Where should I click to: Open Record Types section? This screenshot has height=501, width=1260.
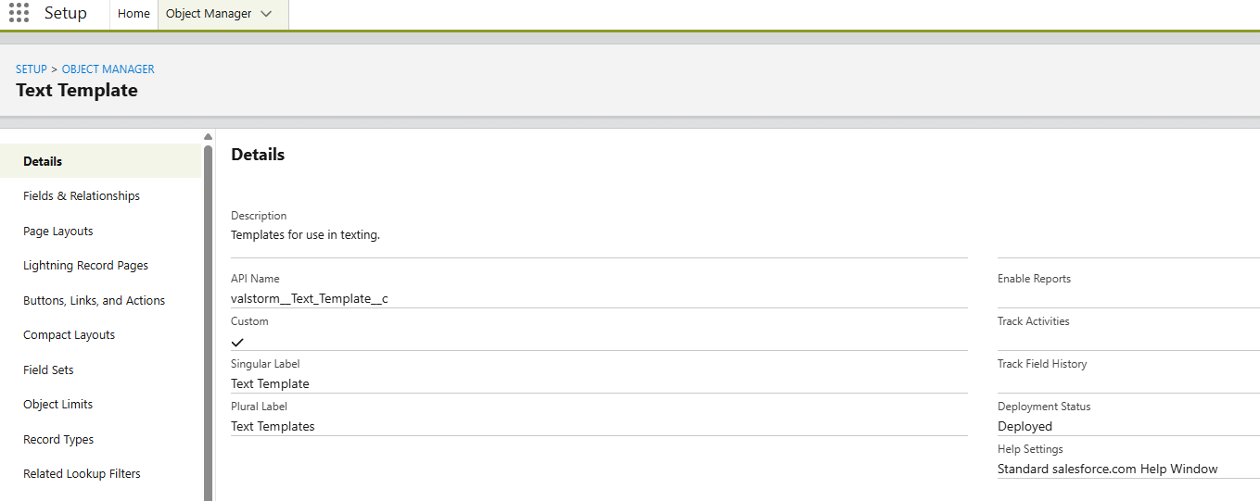58,439
